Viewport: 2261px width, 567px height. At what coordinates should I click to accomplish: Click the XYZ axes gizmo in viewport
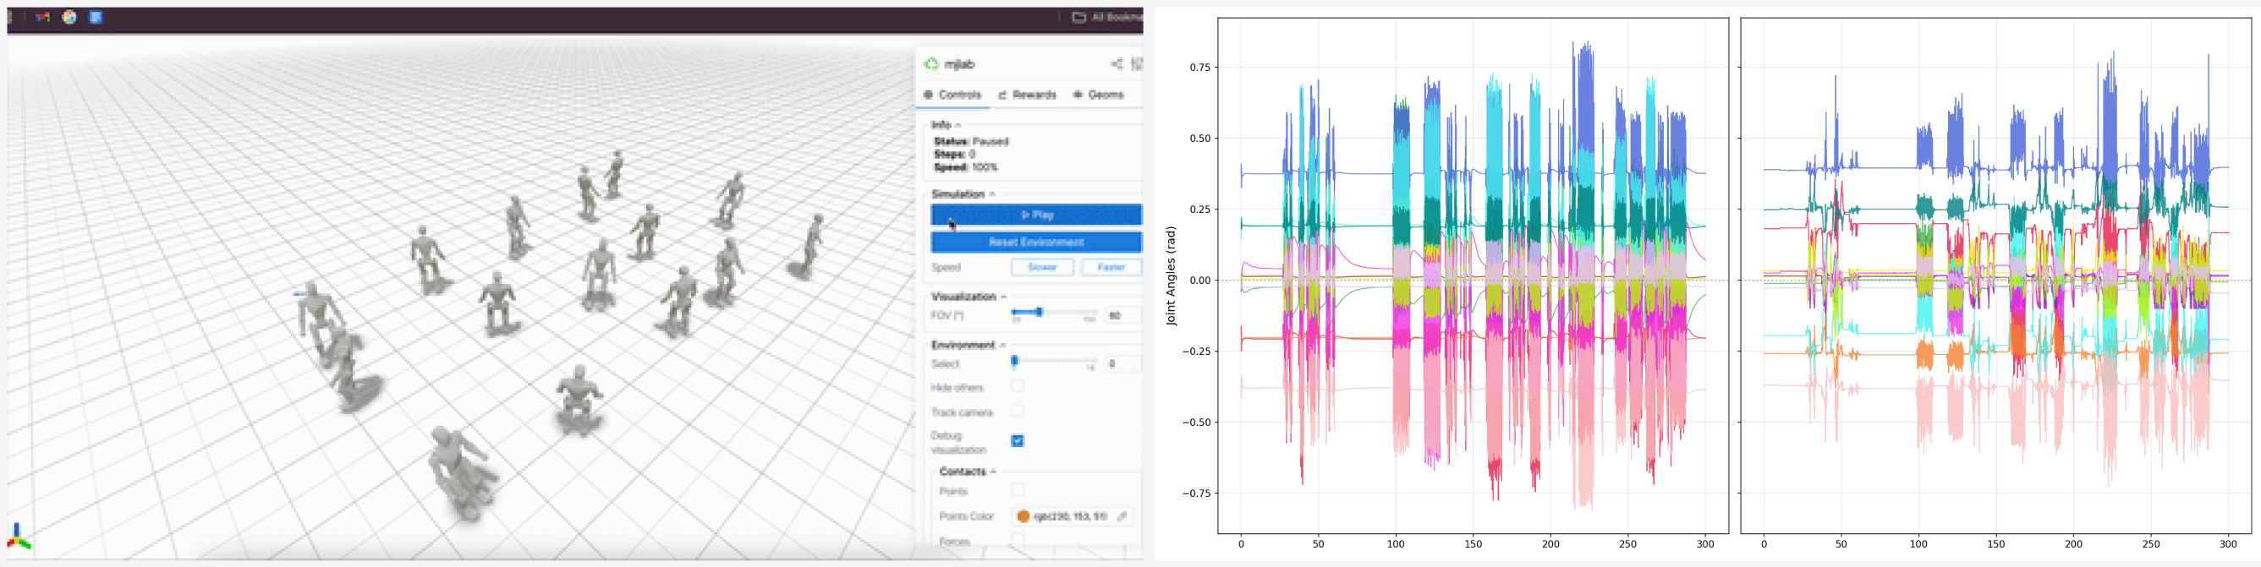tap(19, 537)
